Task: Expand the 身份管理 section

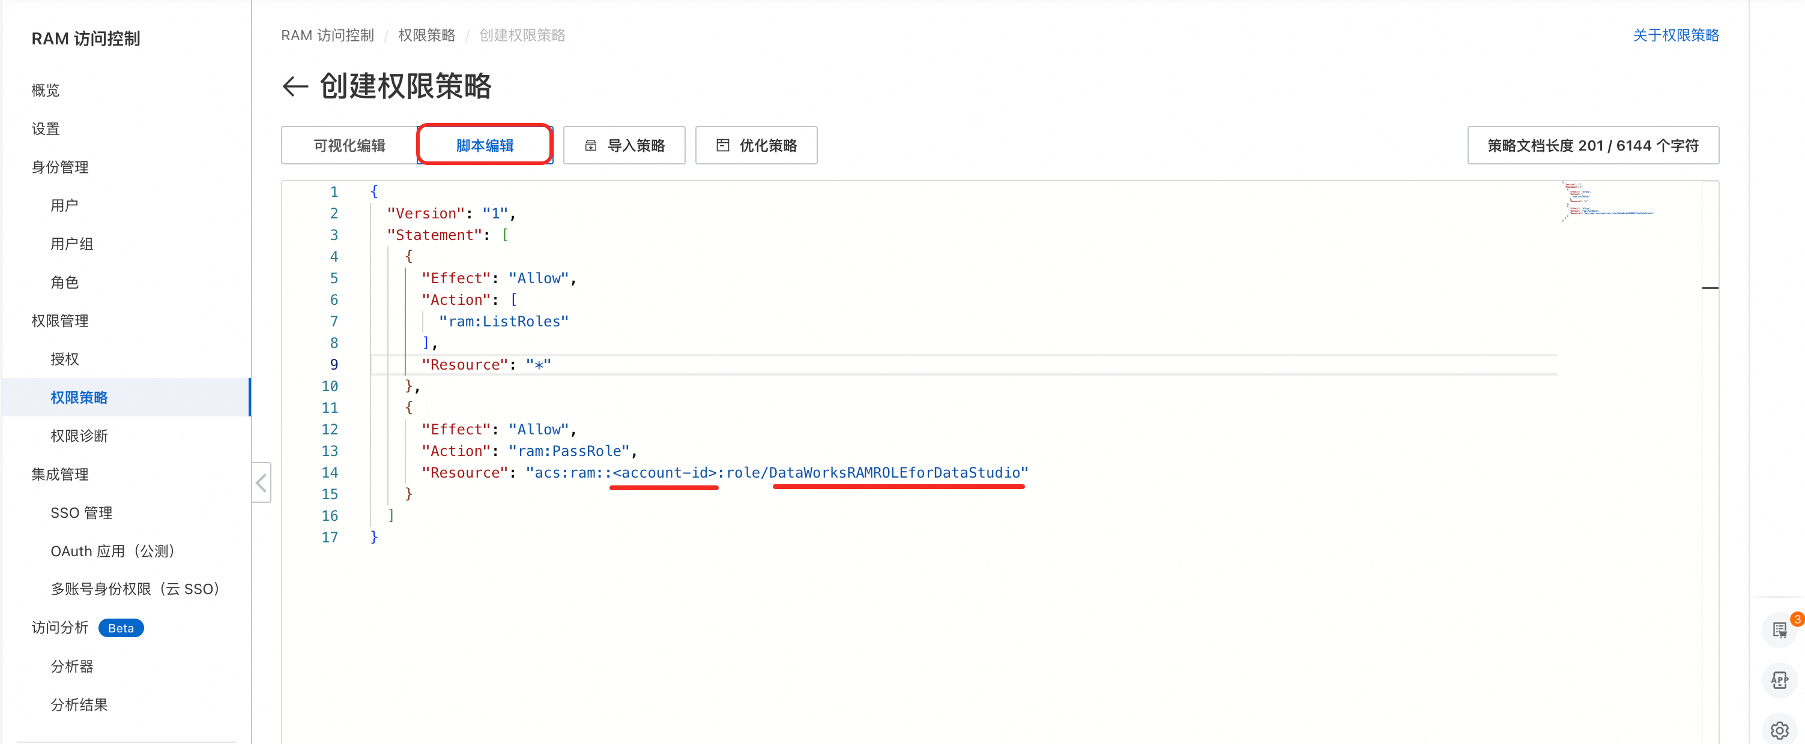Action: 60,167
